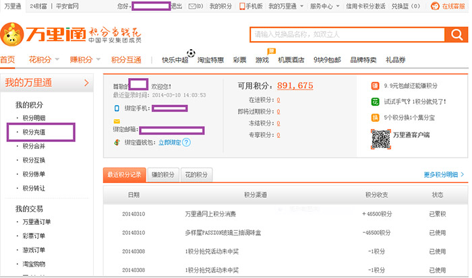Click the orange 换 badge icon

click(x=375, y=118)
